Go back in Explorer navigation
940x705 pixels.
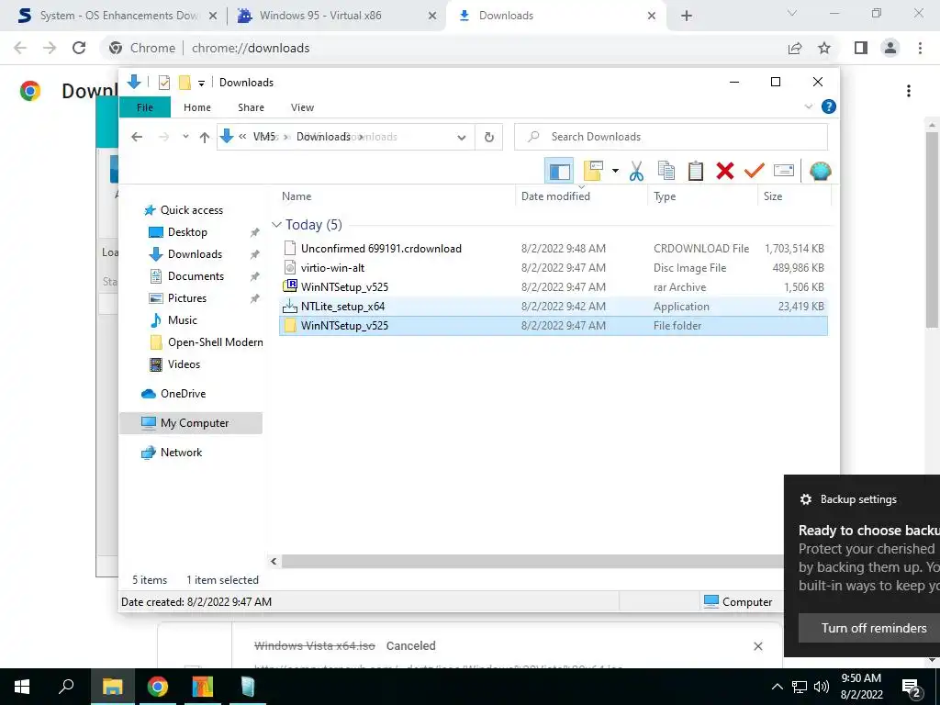(x=137, y=137)
